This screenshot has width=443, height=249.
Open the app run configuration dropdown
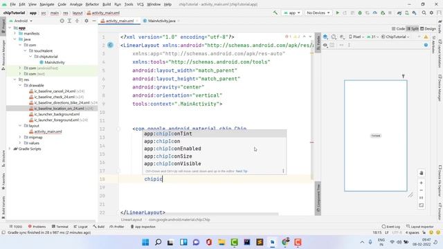292,12
